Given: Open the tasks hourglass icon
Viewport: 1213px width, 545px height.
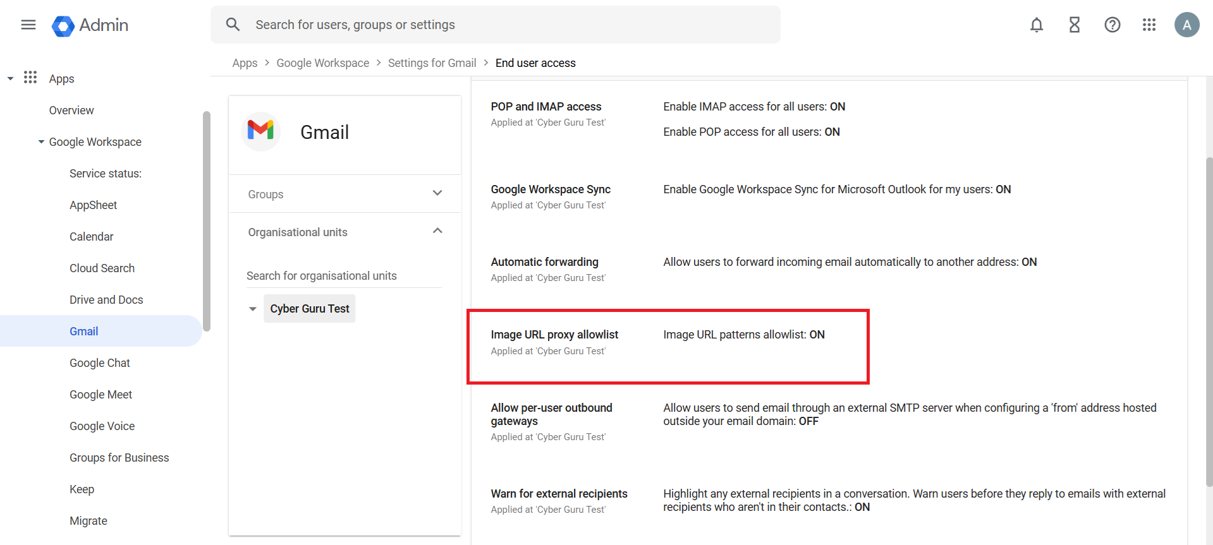Looking at the screenshot, I should click(x=1075, y=25).
